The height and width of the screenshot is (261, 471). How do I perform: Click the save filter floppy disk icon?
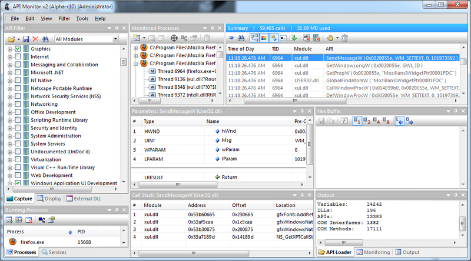pos(26,39)
